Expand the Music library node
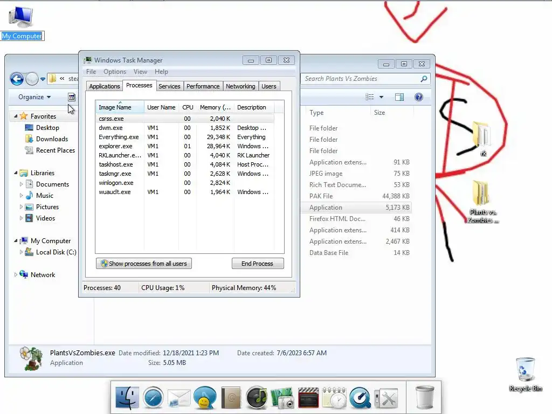 (x=21, y=195)
